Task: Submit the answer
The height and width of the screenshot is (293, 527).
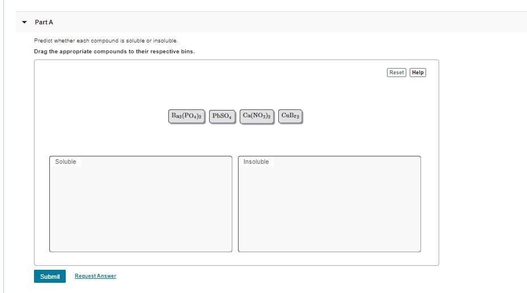Action: pos(50,276)
